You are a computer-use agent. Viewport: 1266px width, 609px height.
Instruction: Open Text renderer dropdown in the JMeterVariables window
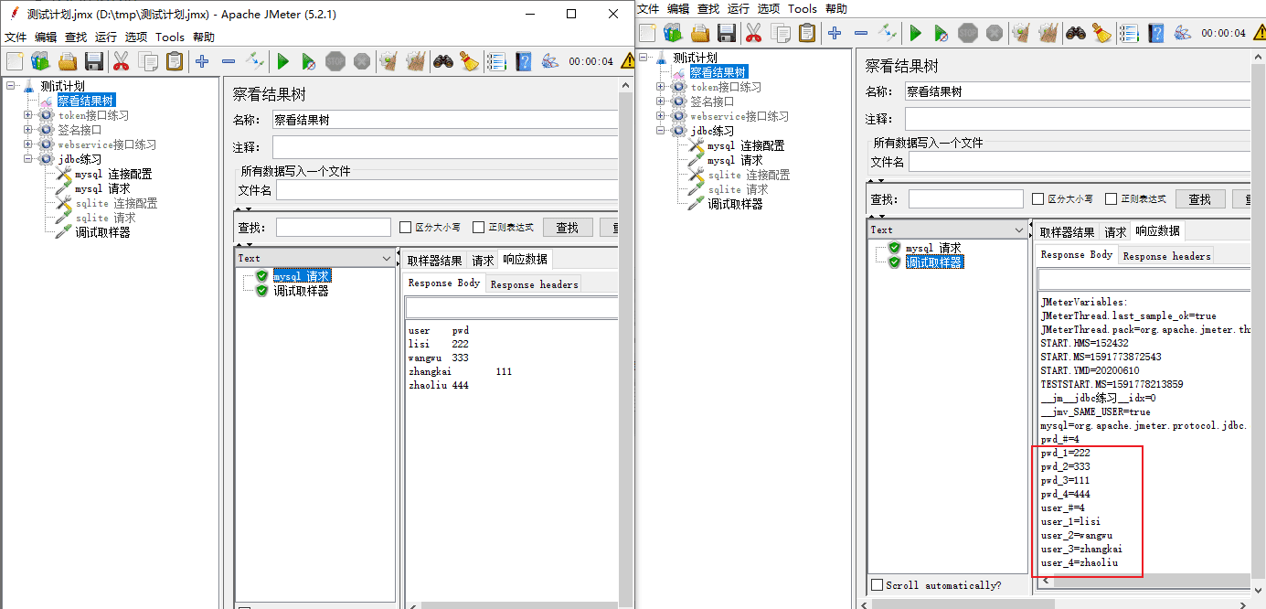tap(1018, 230)
